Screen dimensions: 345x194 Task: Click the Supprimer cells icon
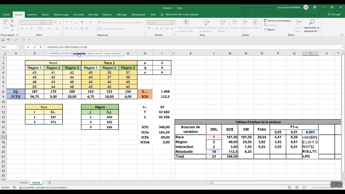[x=245, y=22]
